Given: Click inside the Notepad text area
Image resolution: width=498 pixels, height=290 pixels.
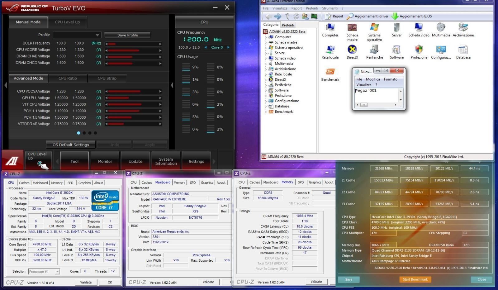Looking at the screenshot, I should (376, 95).
